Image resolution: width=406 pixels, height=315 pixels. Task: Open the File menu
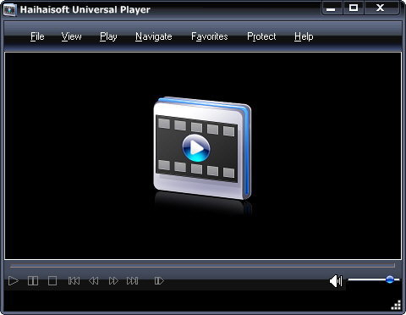(x=37, y=36)
